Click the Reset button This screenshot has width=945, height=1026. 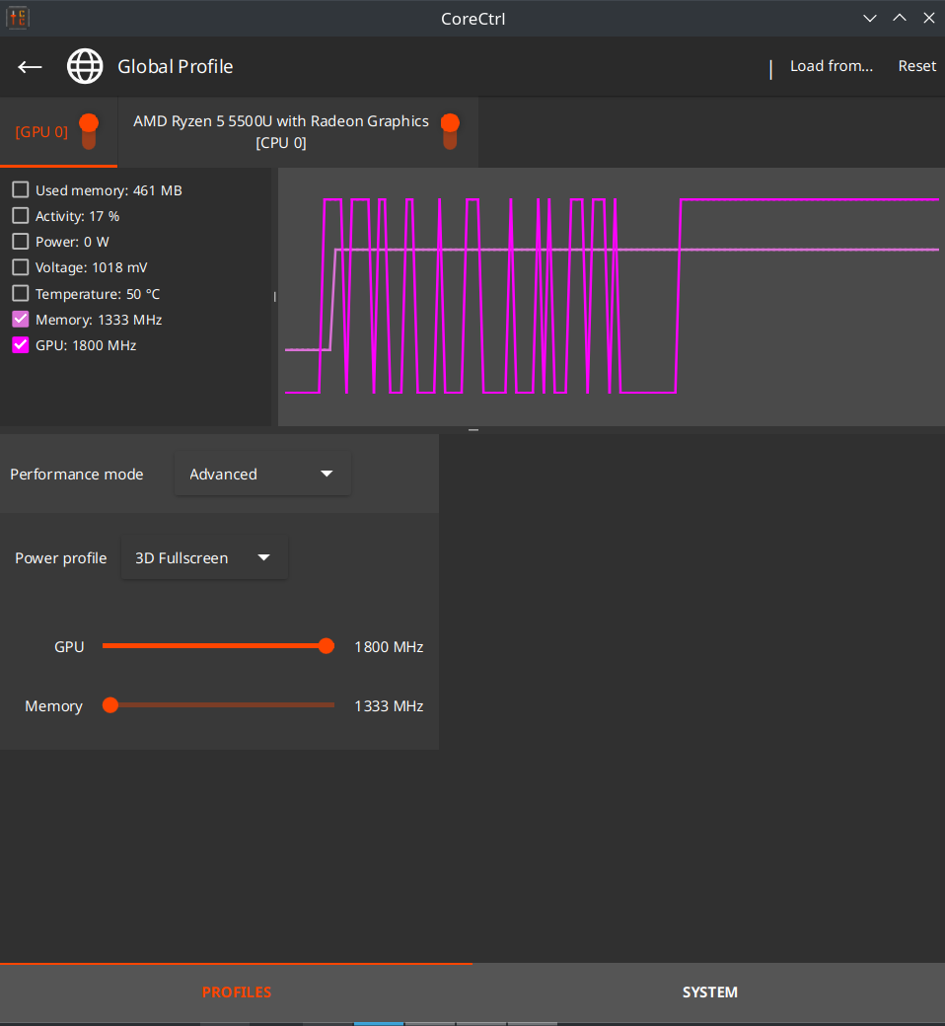click(916, 65)
